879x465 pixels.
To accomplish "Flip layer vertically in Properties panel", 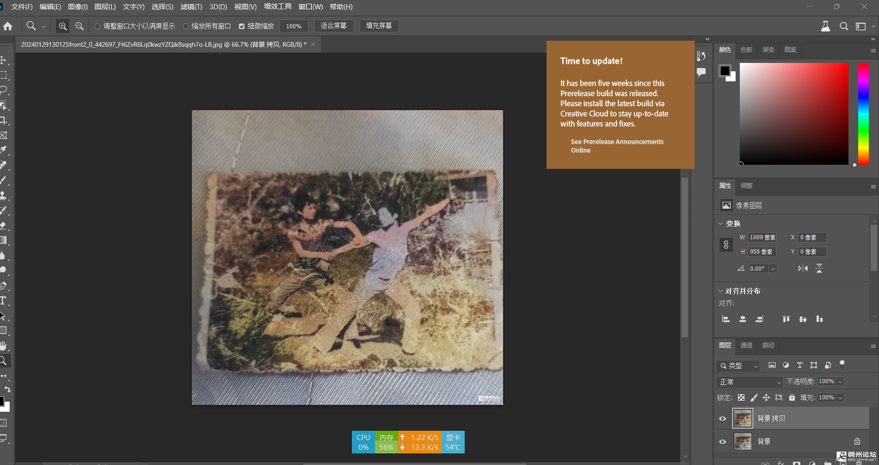I will 819,268.
